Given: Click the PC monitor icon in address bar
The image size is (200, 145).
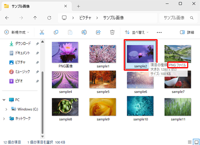Looking at the screenshot, I should coord(64,18).
